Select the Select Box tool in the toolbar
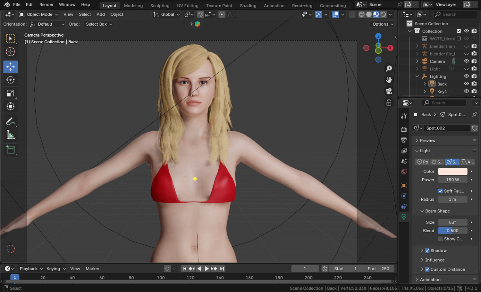Viewport: 481px width, 292px height. tap(11, 39)
